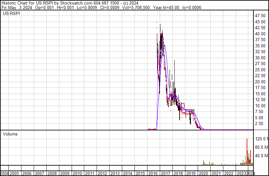This screenshot has width=269, height=176.
Task: Click the Volume panel label
Action: [10, 134]
